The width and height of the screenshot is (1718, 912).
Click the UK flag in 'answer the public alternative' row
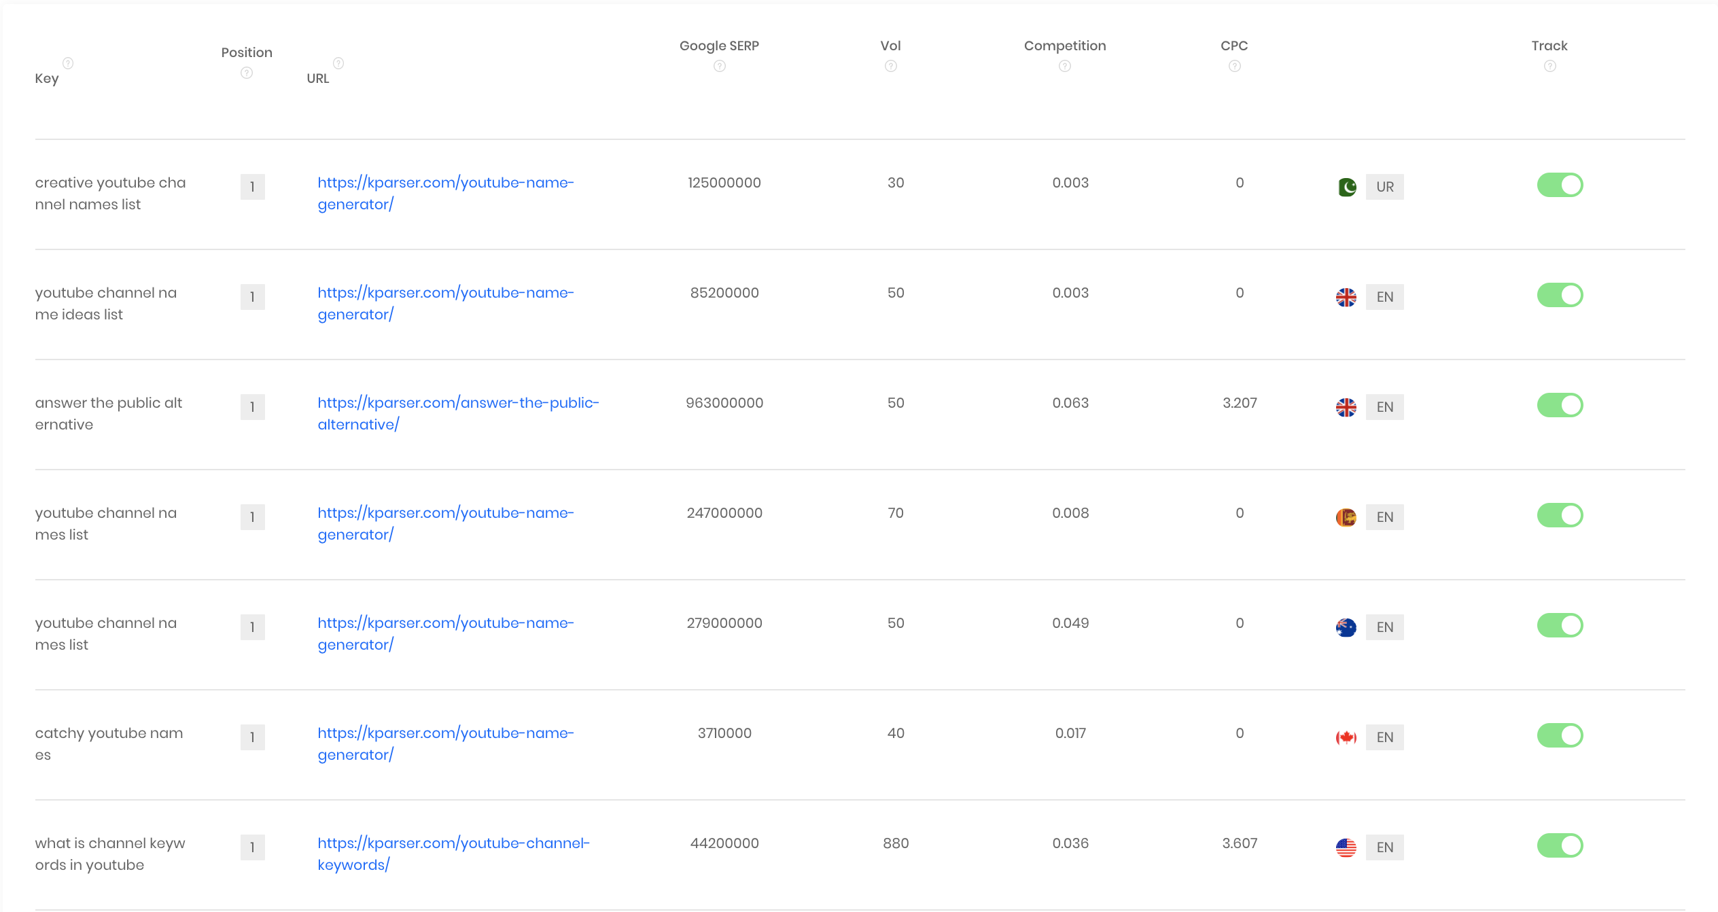[x=1346, y=407]
